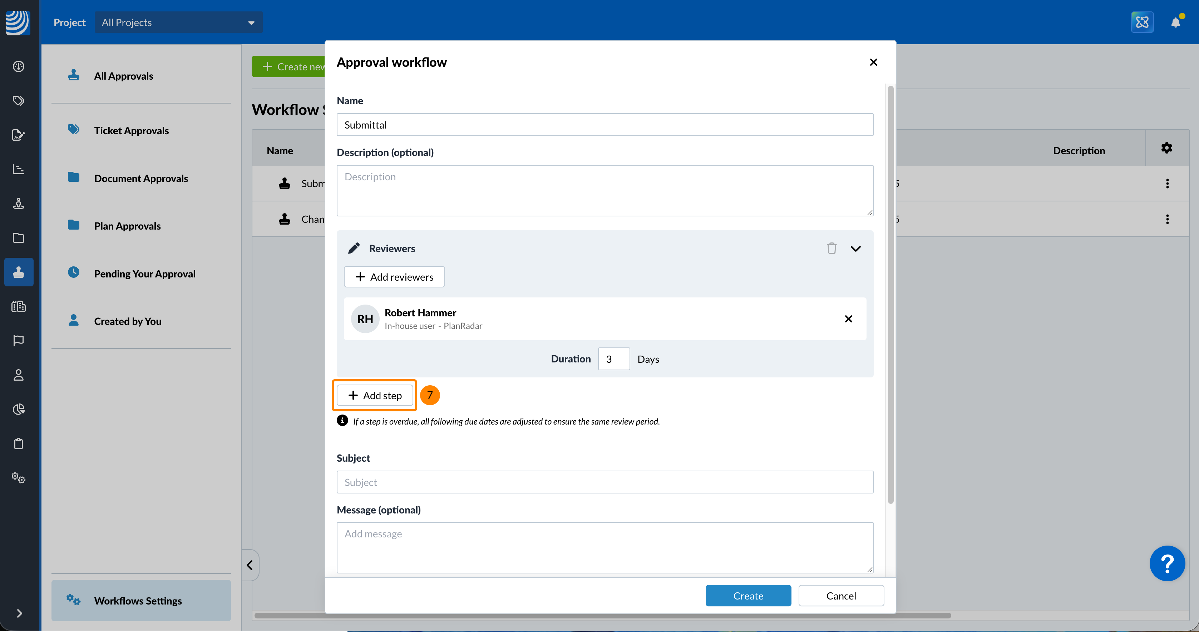
Task: Go to Document Approvals
Action: point(140,179)
